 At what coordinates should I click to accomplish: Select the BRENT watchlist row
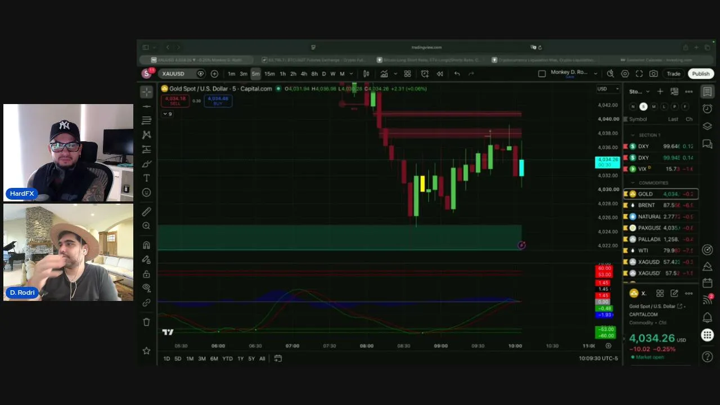tap(661, 205)
